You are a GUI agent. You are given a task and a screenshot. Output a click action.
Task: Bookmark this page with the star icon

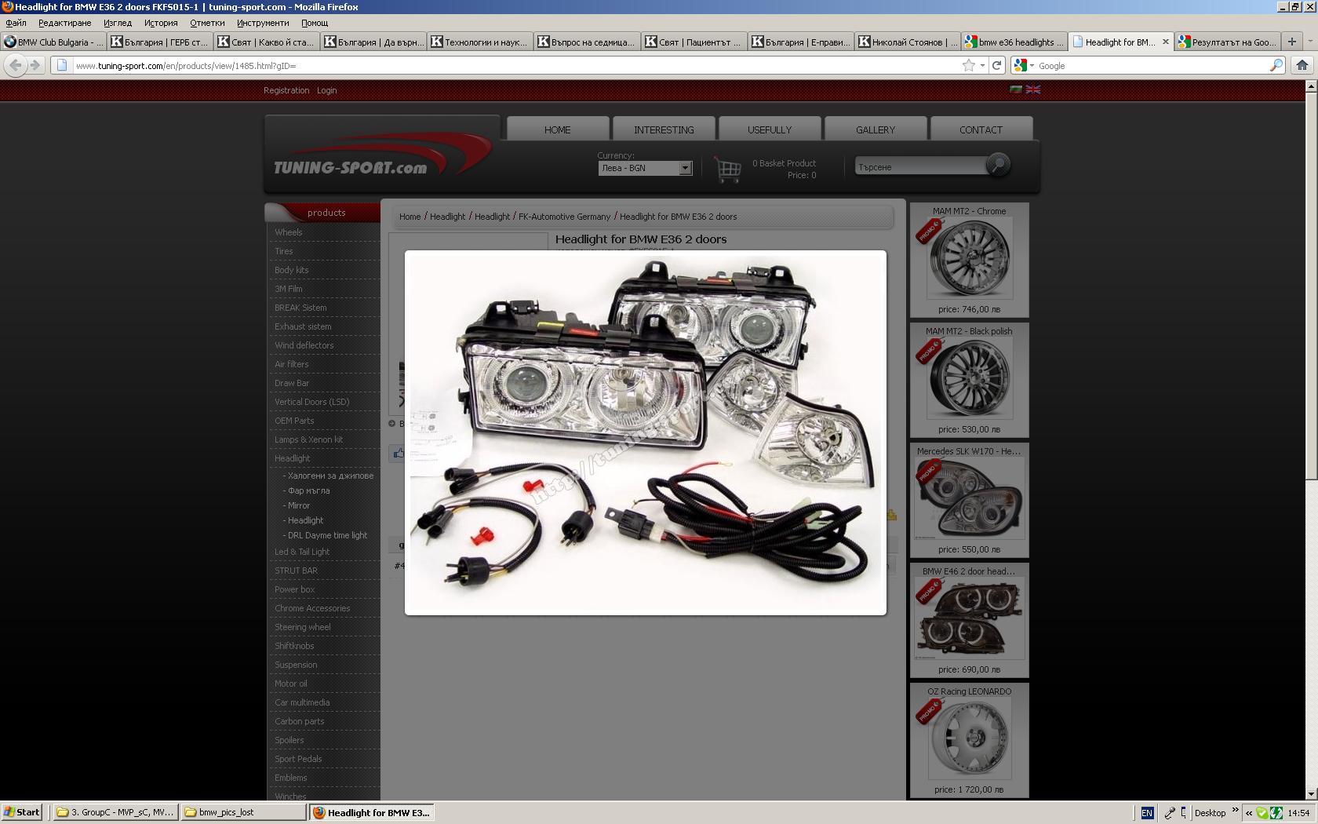[969, 65]
